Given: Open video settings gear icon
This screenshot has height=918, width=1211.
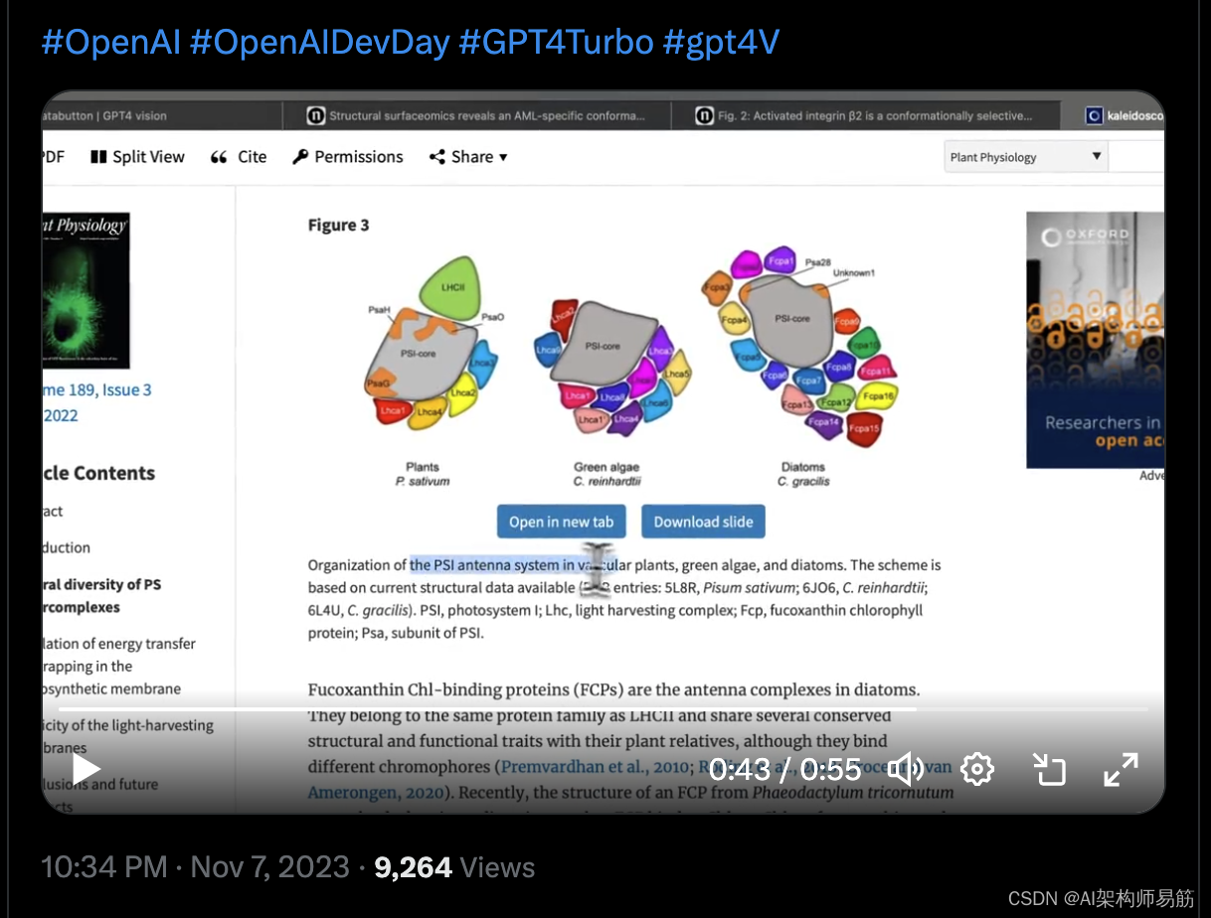Looking at the screenshot, I should coord(977,769).
